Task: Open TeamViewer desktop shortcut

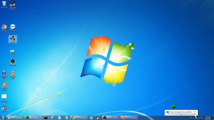Action: coord(13,27)
